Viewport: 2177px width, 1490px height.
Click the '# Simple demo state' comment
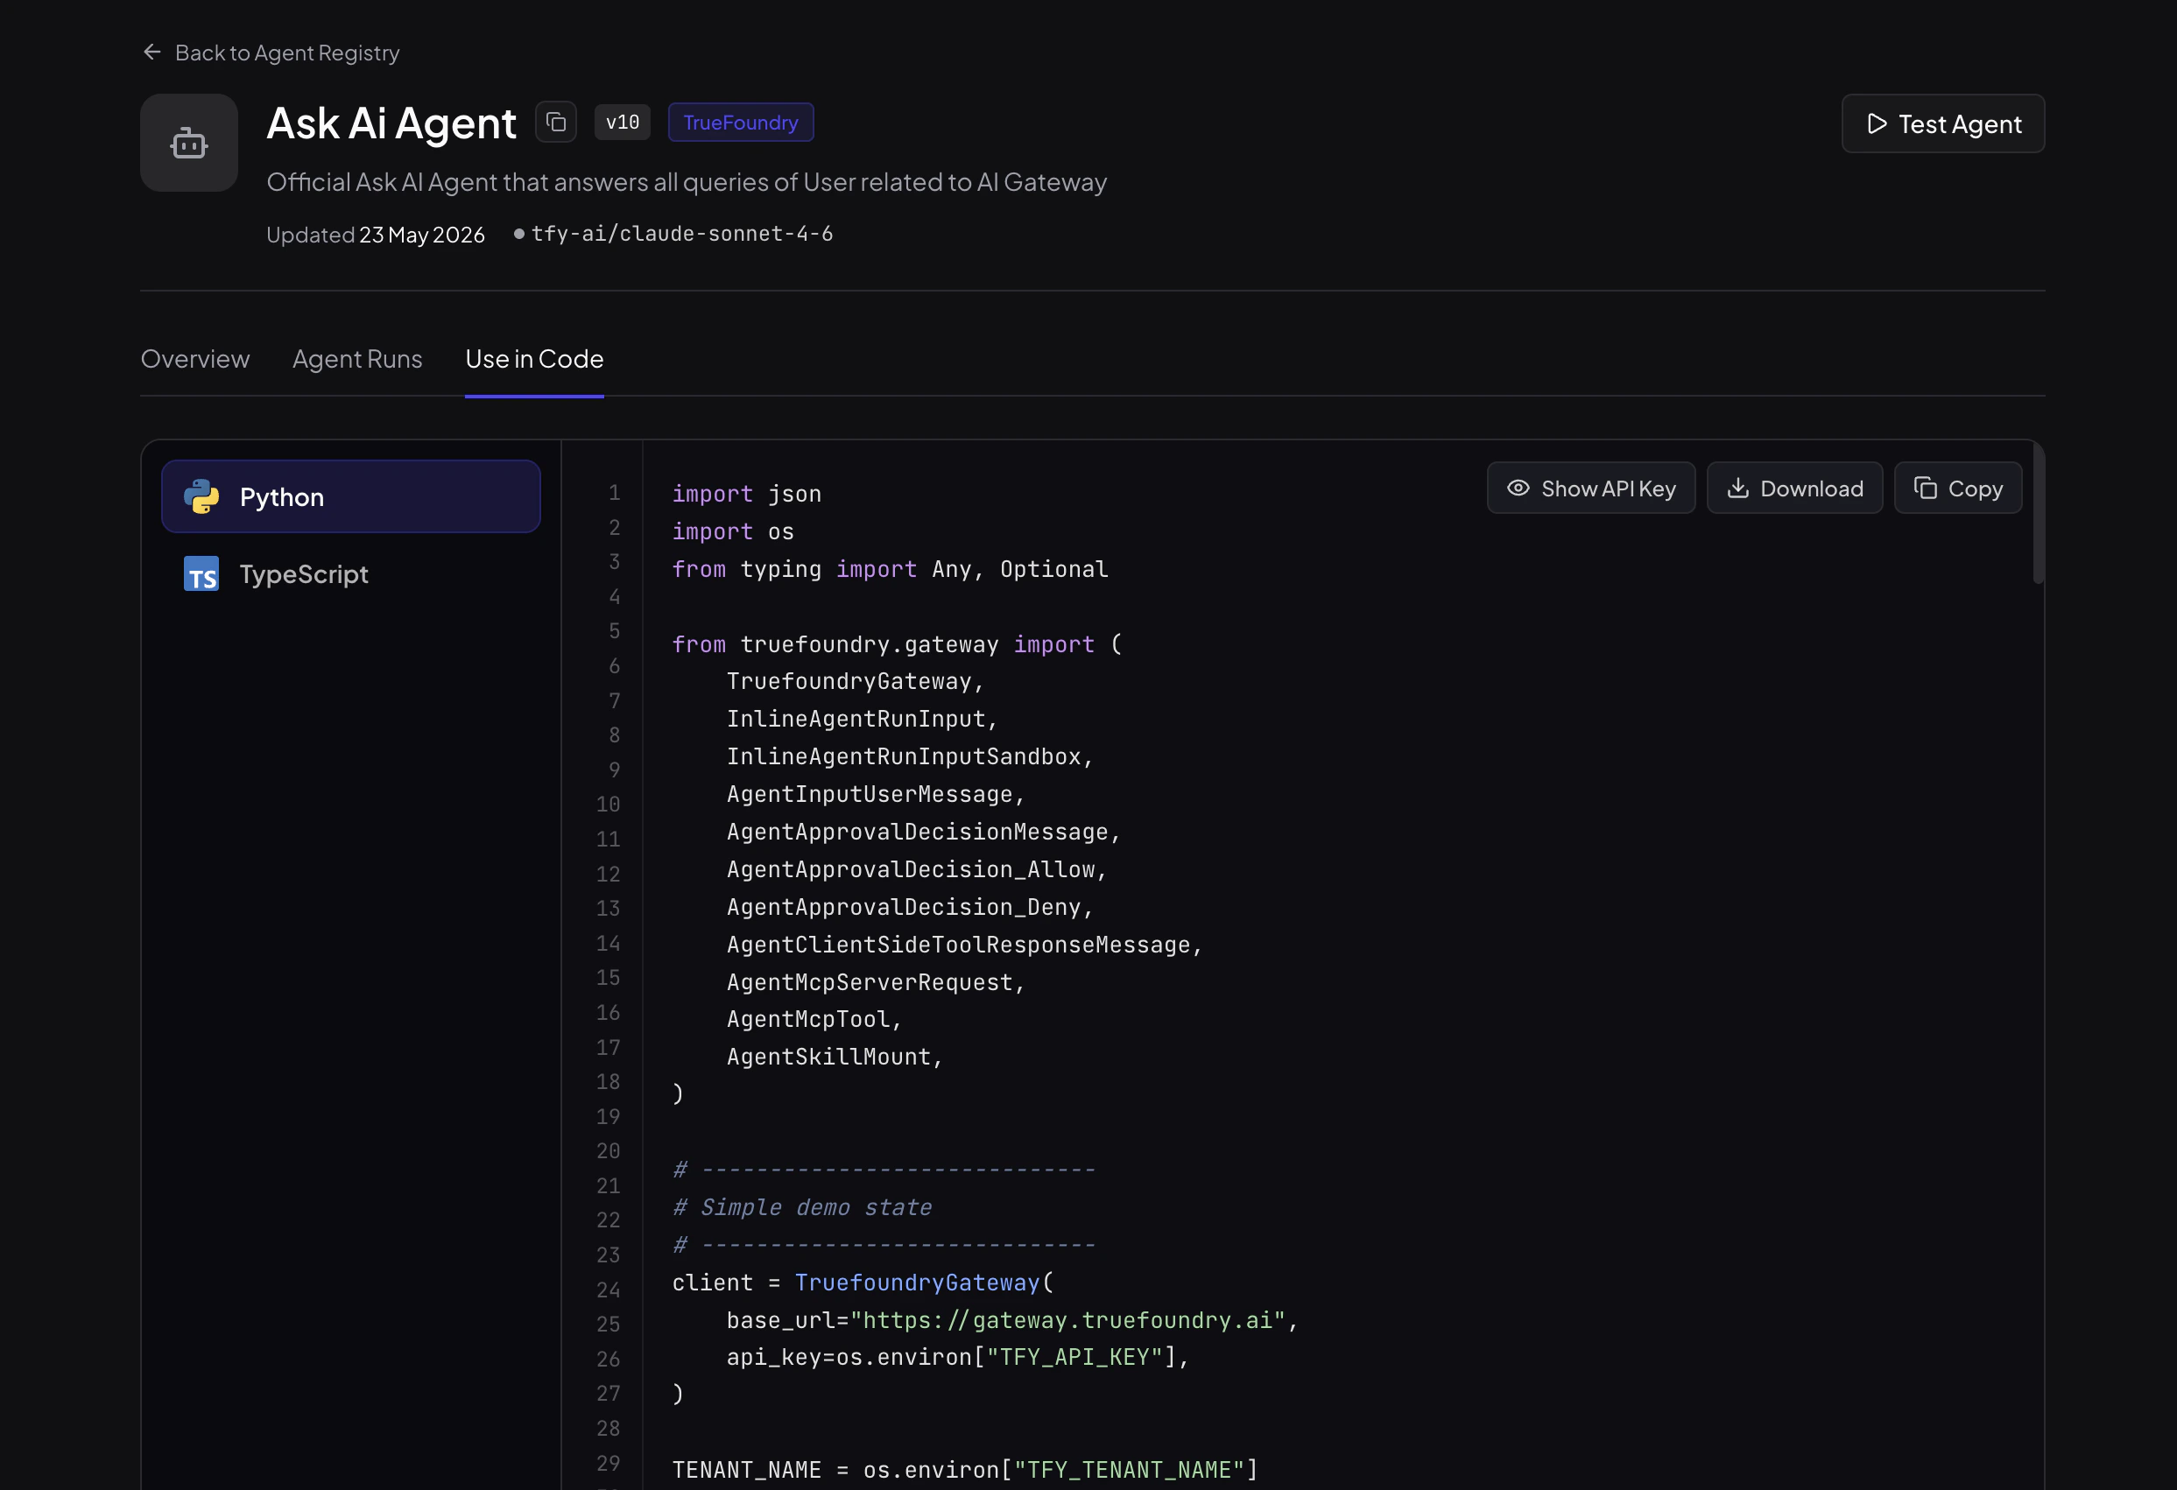[x=802, y=1207]
